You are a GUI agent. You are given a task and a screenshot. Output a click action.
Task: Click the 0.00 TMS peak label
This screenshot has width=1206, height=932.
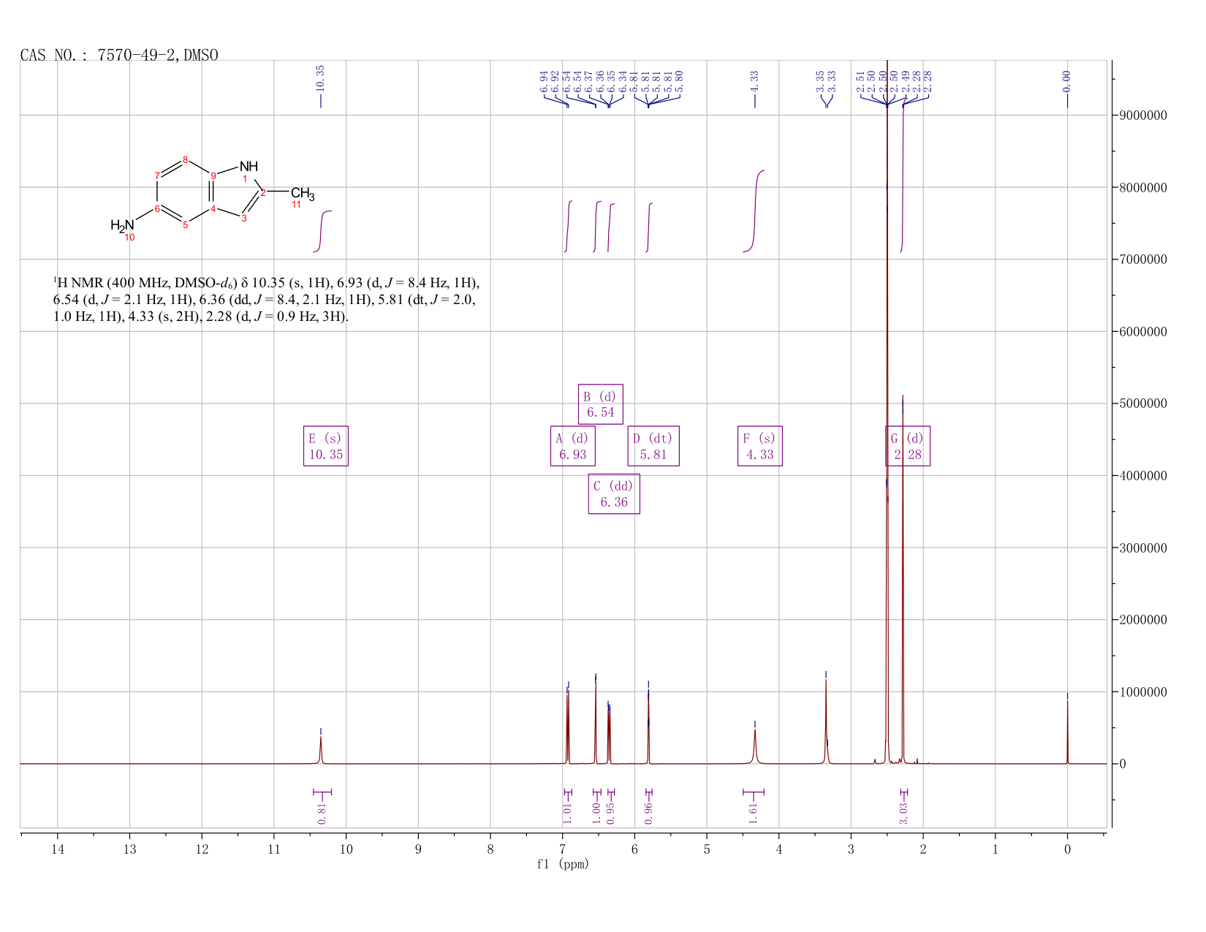pyautogui.click(x=1067, y=80)
